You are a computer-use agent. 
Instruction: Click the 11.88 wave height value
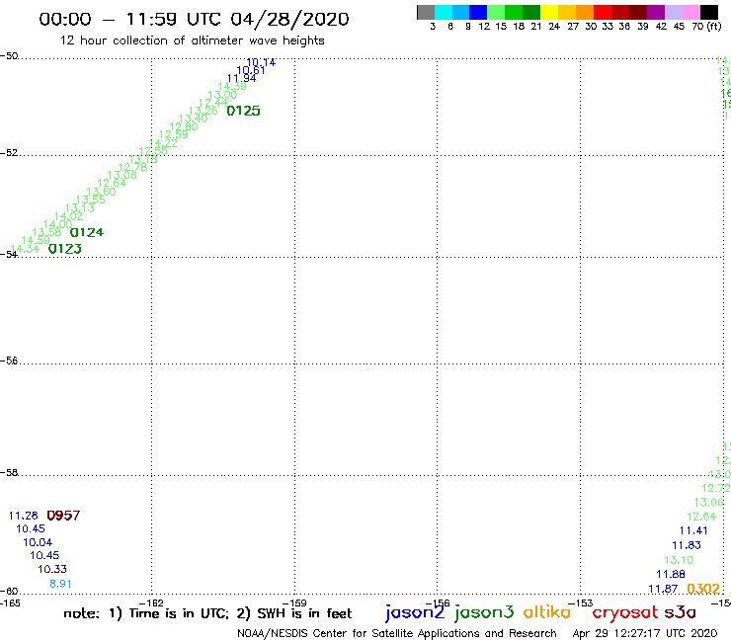pos(671,575)
